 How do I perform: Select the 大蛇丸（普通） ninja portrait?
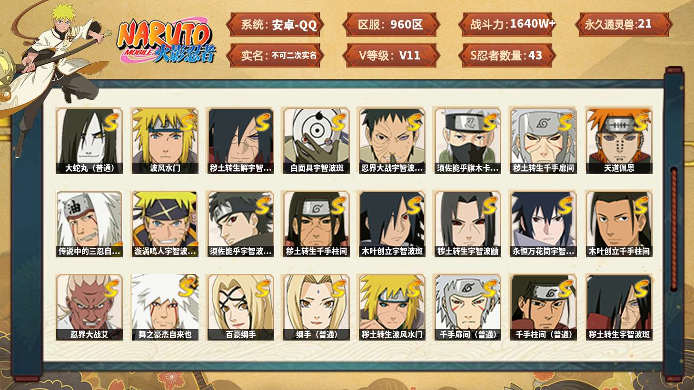click(x=89, y=141)
